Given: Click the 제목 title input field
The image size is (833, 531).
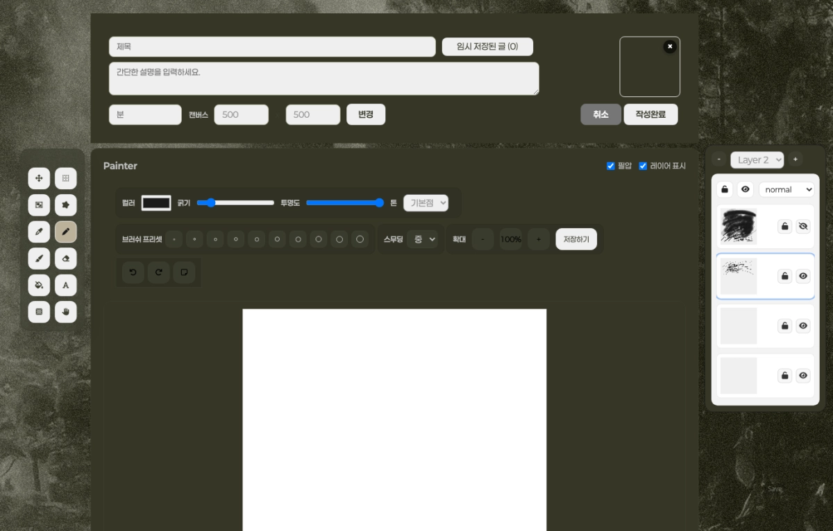Looking at the screenshot, I should click(272, 47).
